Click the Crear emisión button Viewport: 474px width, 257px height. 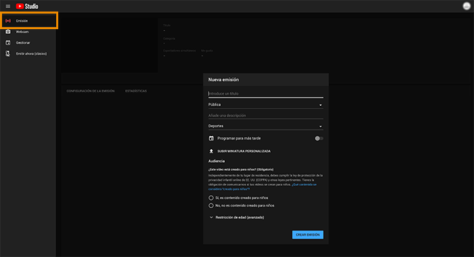(x=307, y=235)
